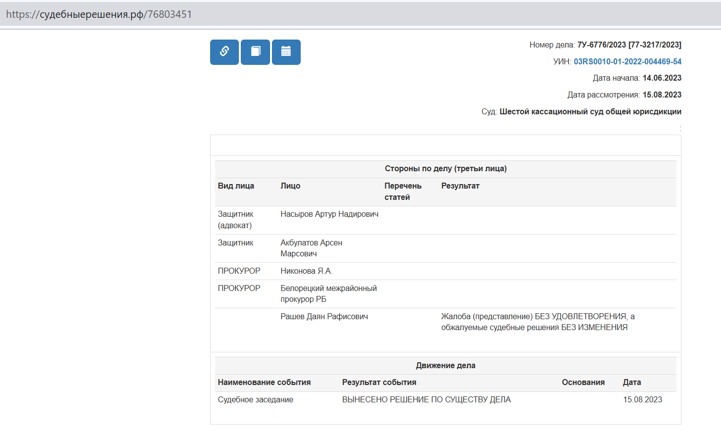Click the calendar icon button
This screenshot has width=721, height=434.
[x=286, y=52]
